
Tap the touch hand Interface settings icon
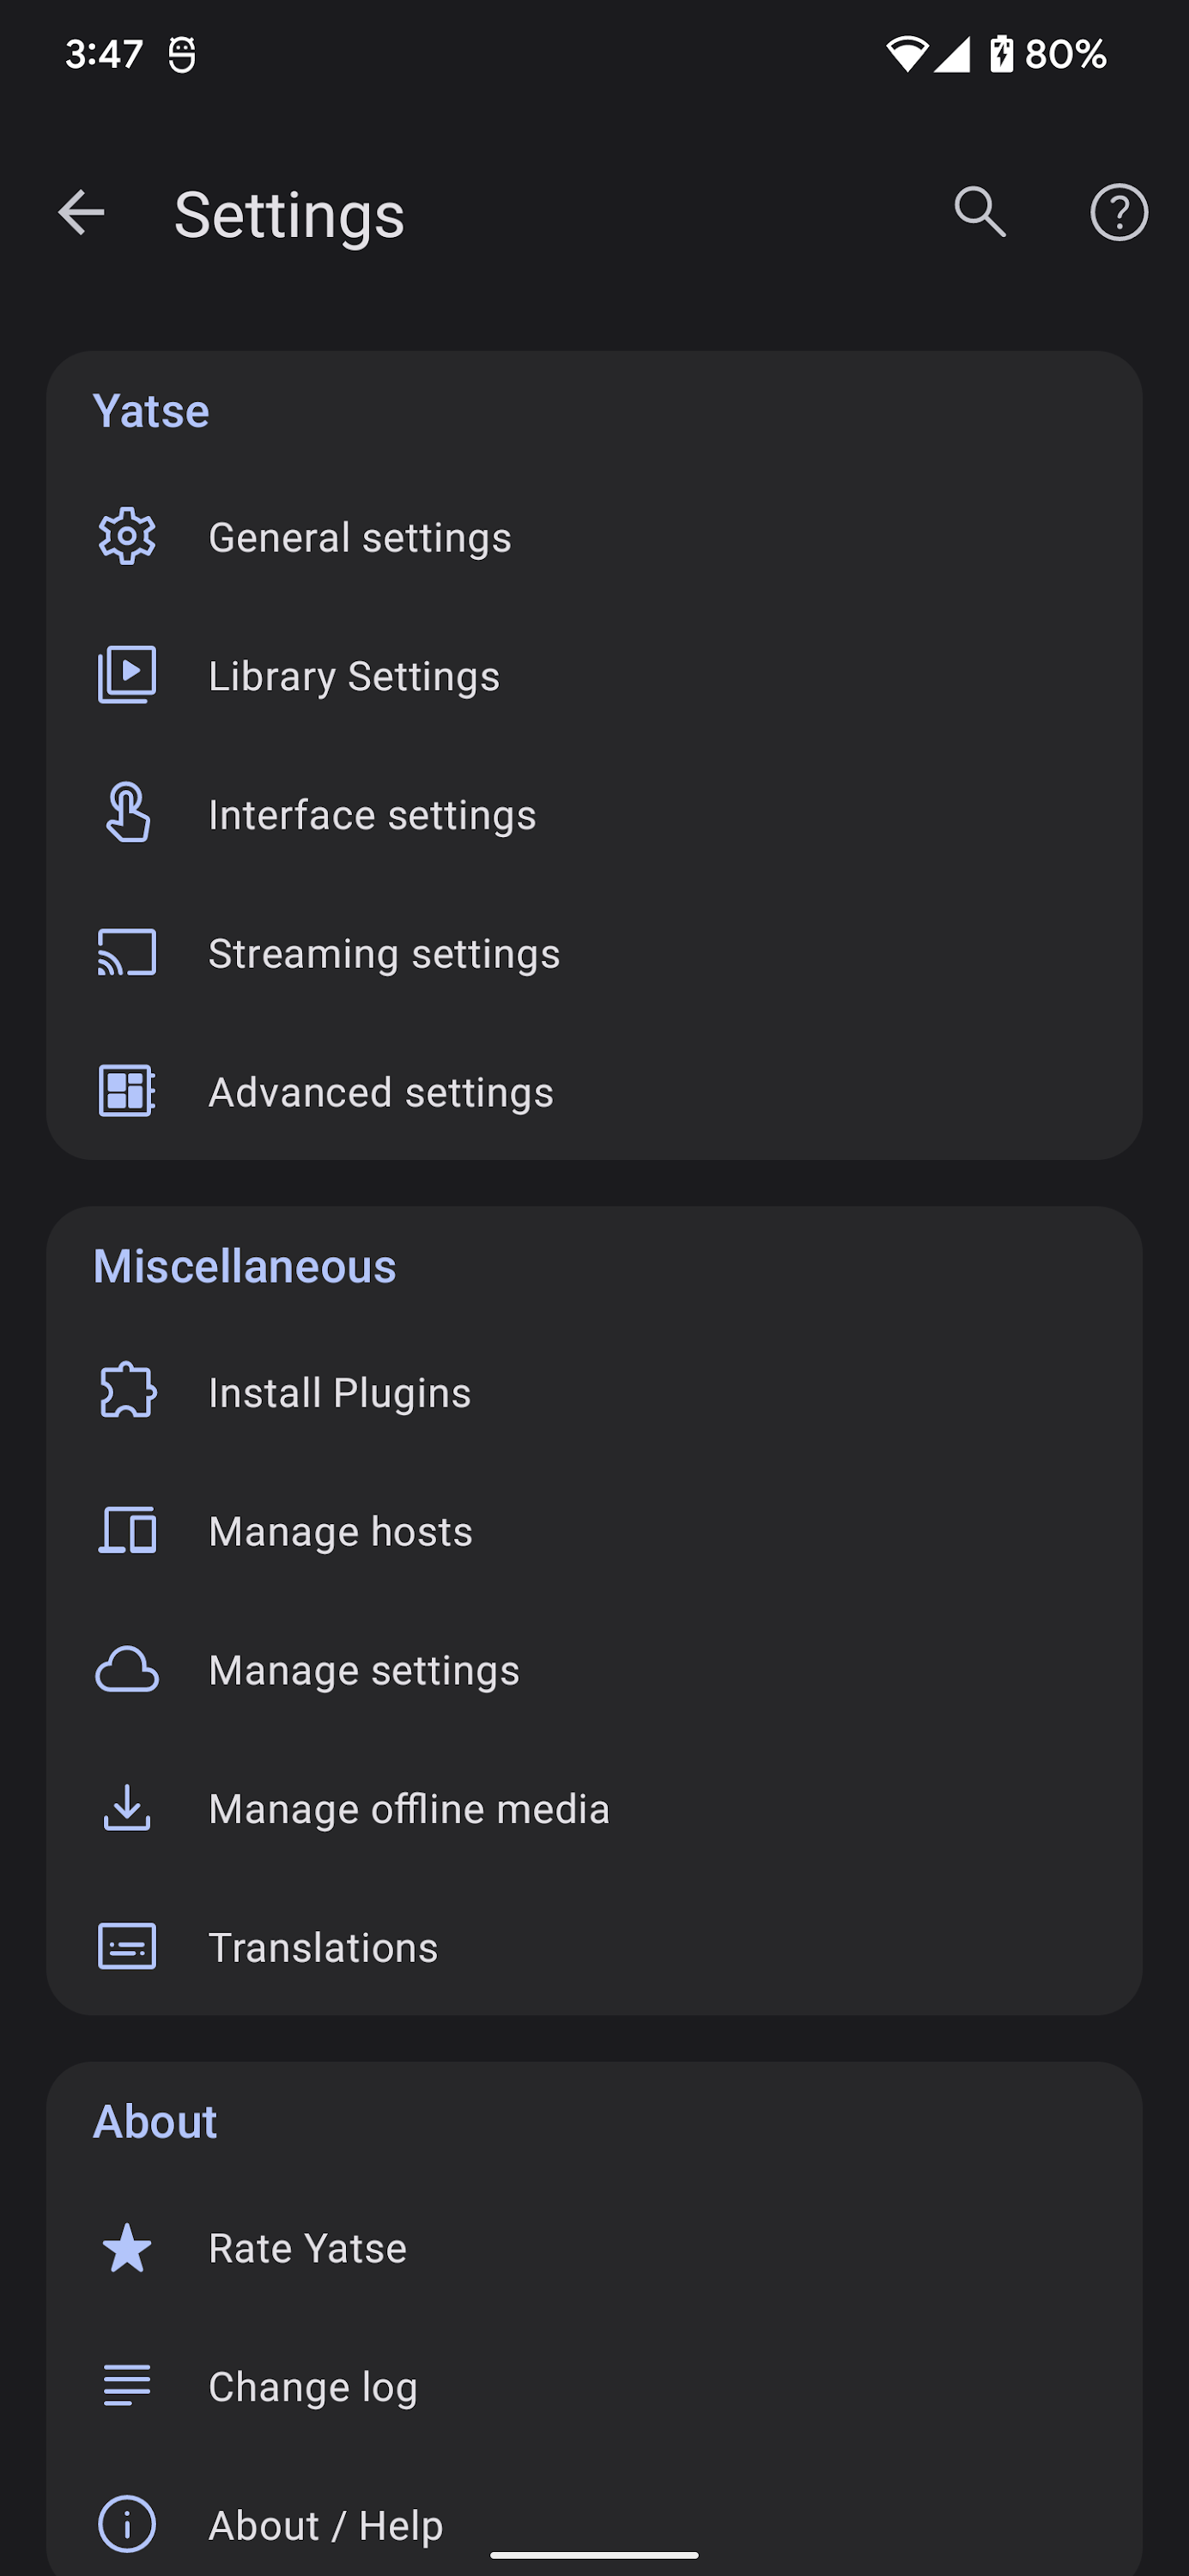(x=127, y=814)
